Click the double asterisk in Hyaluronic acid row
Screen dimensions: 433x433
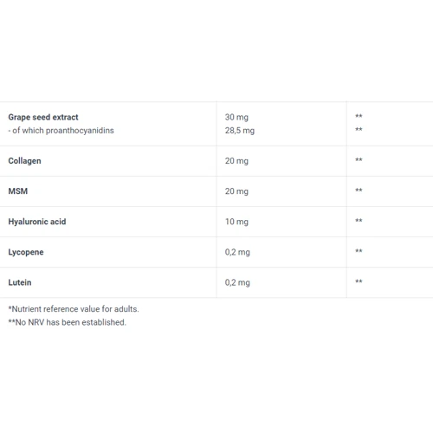click(x=359, y=221)
